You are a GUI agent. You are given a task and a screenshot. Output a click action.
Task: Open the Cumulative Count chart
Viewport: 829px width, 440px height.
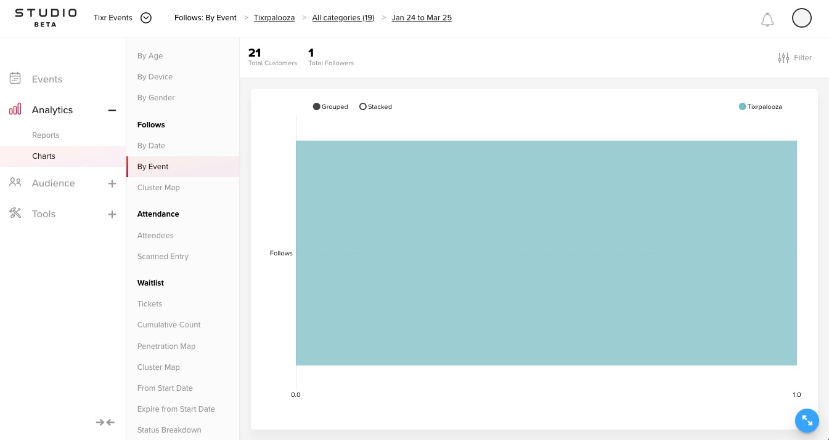[x=169, y=325]
